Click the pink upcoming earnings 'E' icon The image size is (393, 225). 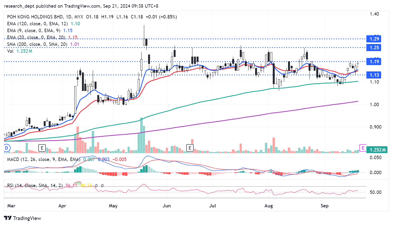(x=363, y=148)
